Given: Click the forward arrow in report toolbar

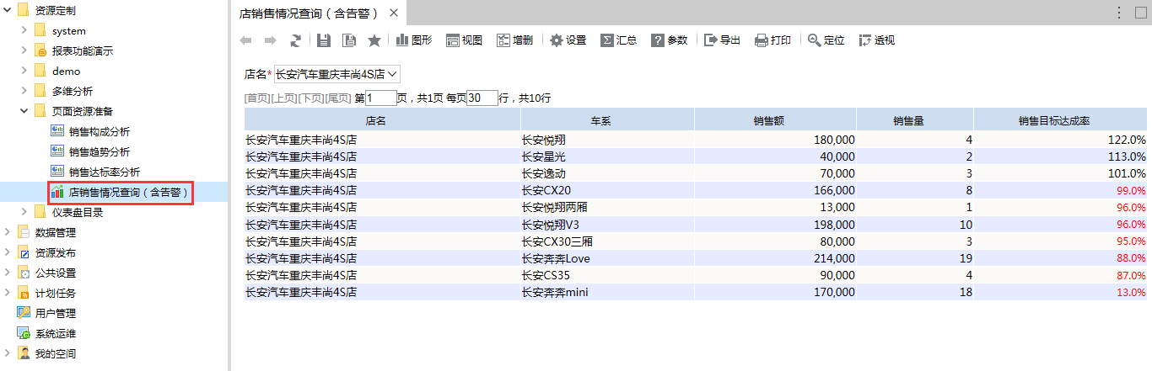Looking at the screenshot, I should click(x=271, y=40).
